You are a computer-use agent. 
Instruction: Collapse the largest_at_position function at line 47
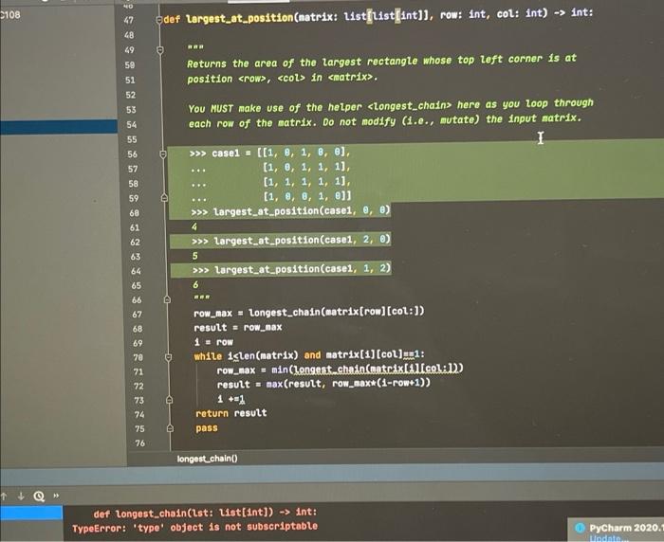click(159, 20)
